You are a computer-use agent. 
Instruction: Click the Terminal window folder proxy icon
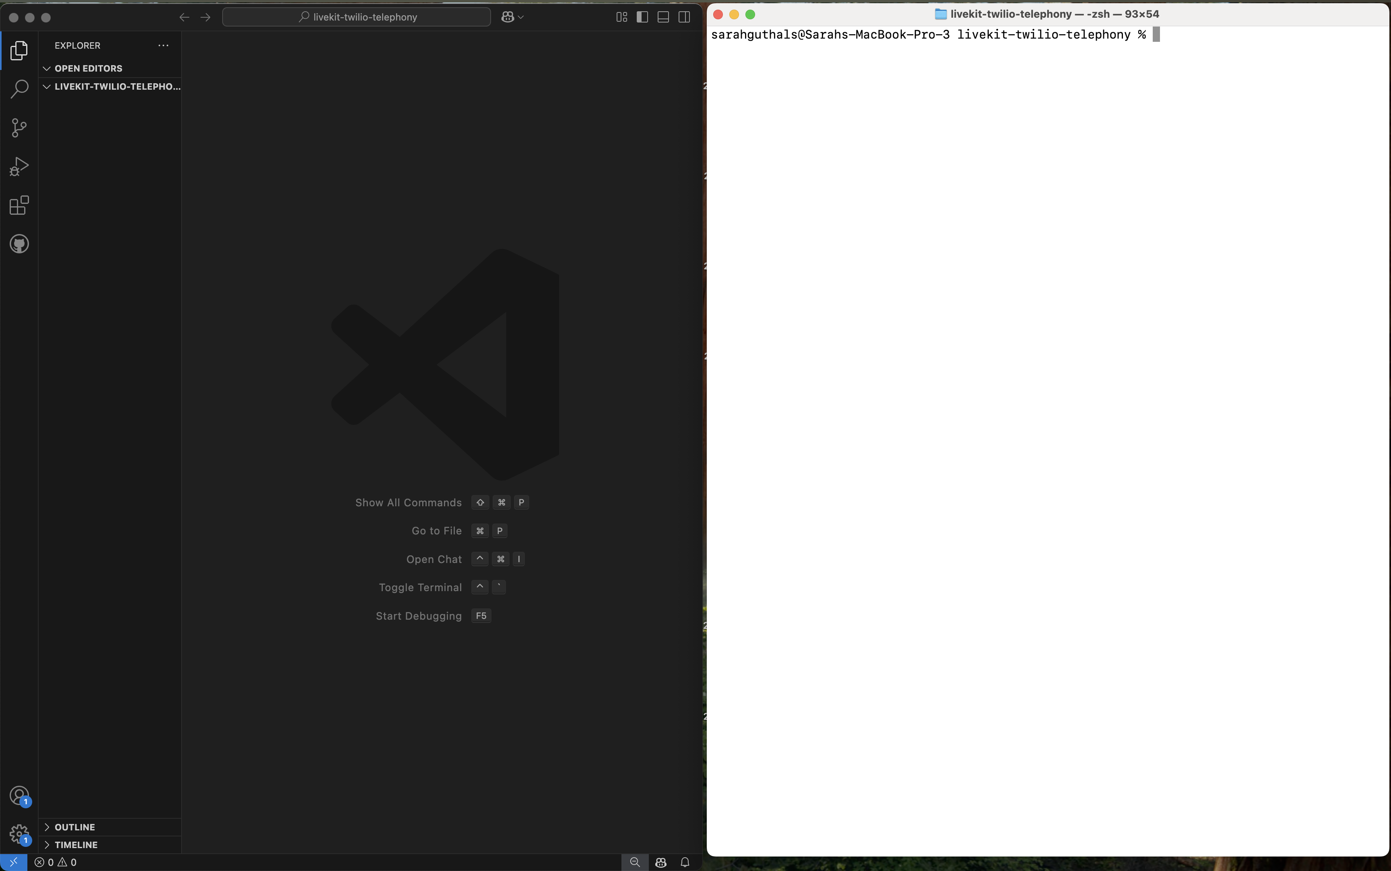point(940,14)
